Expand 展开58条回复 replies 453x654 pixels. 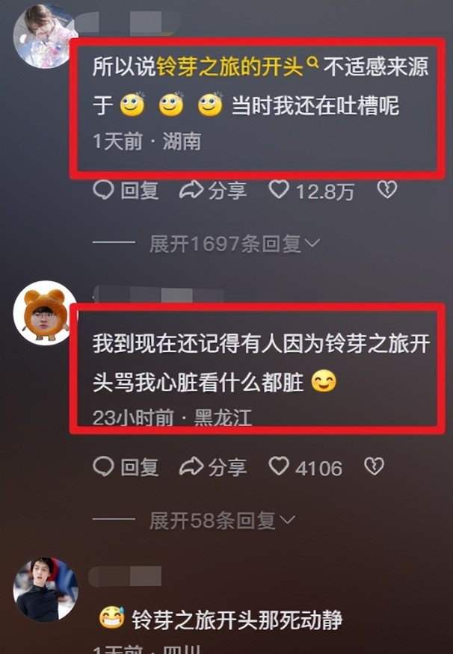(x=222, y=520)
